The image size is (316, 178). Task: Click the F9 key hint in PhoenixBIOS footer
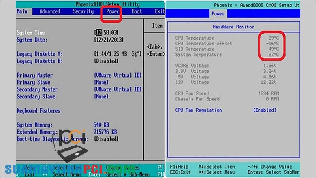click(160, 167)
